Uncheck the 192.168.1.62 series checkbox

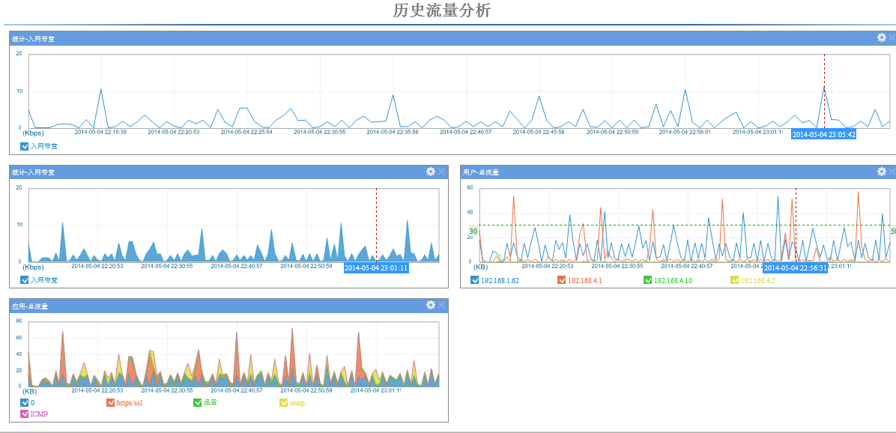pyautogui.click(x=475, y=280)
